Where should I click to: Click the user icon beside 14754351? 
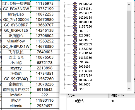pyautogui.click(x=75, y=9)
